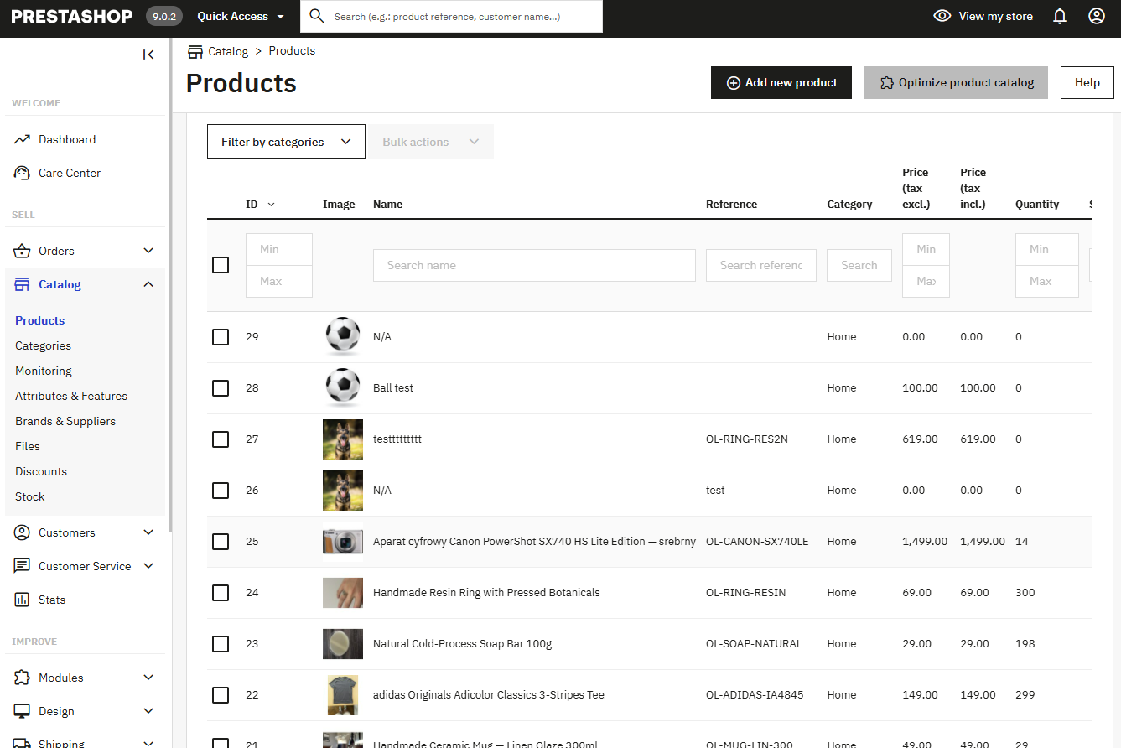Screen dimensions: 1121x748
Task: Select the Natural Soap Bar checkbox
Action: (x=221, y=644)
